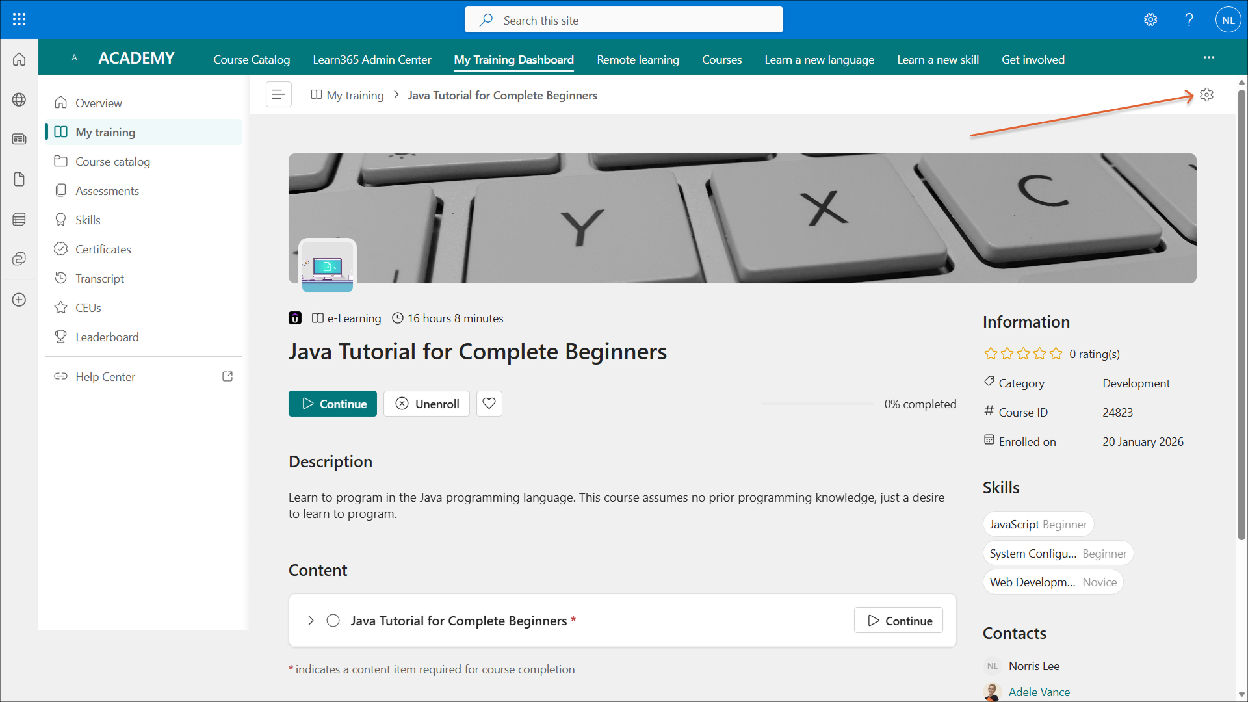Toggle the sidebar with hamburger button
1248x702 pixels.
[x=278, y=95]
